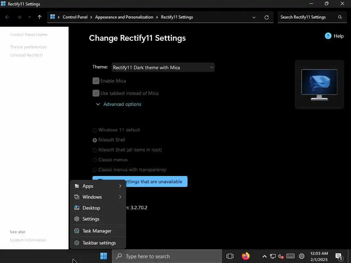This screenshot has width=351, height=263.
Task: Click Uninstall Rectify11 link
Action: (x=26, y=55)
